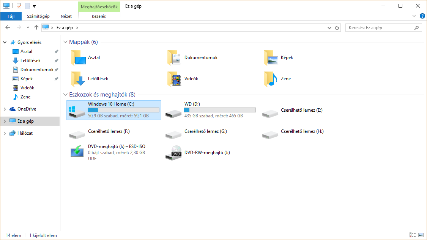Select the WD (D:) drive
The height and width of the screenshot is (240, 427).
211,110
